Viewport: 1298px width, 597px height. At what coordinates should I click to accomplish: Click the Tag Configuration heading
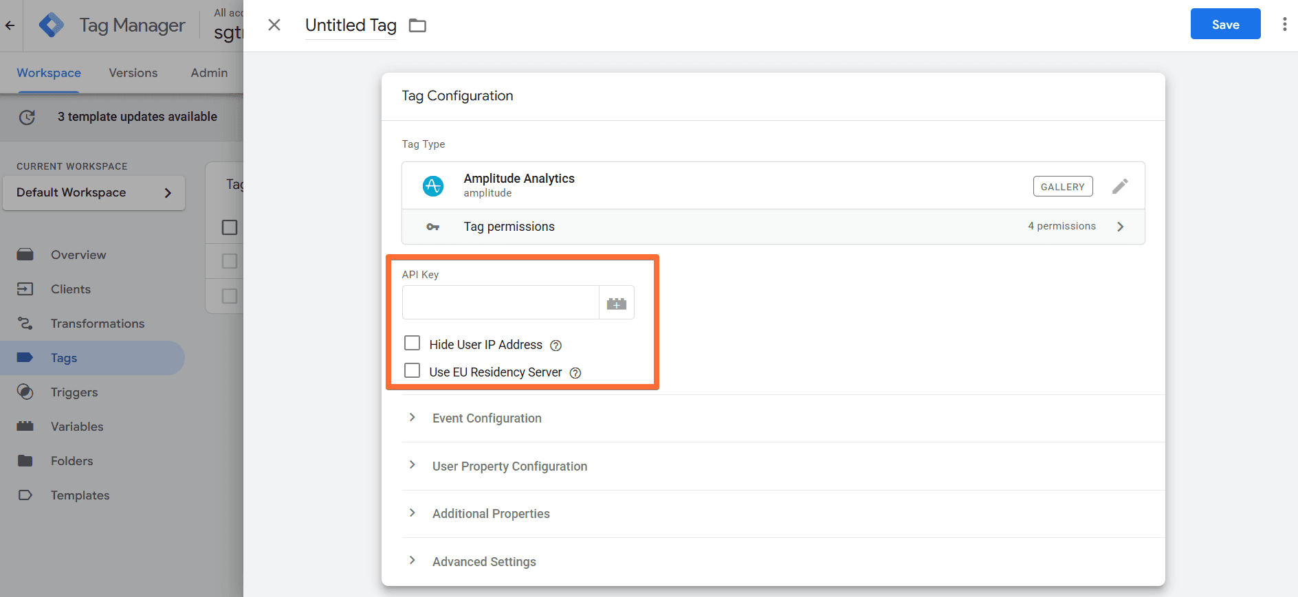pos(457,95)
